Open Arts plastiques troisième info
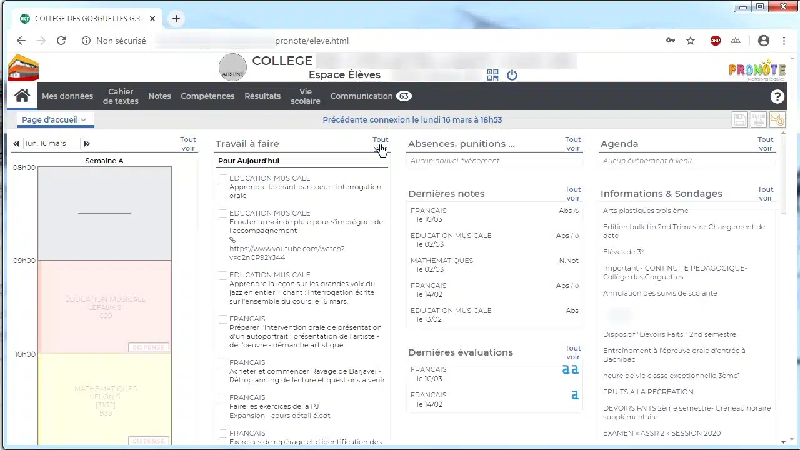Screen dimensions: 800x450 tap(646, 211)
